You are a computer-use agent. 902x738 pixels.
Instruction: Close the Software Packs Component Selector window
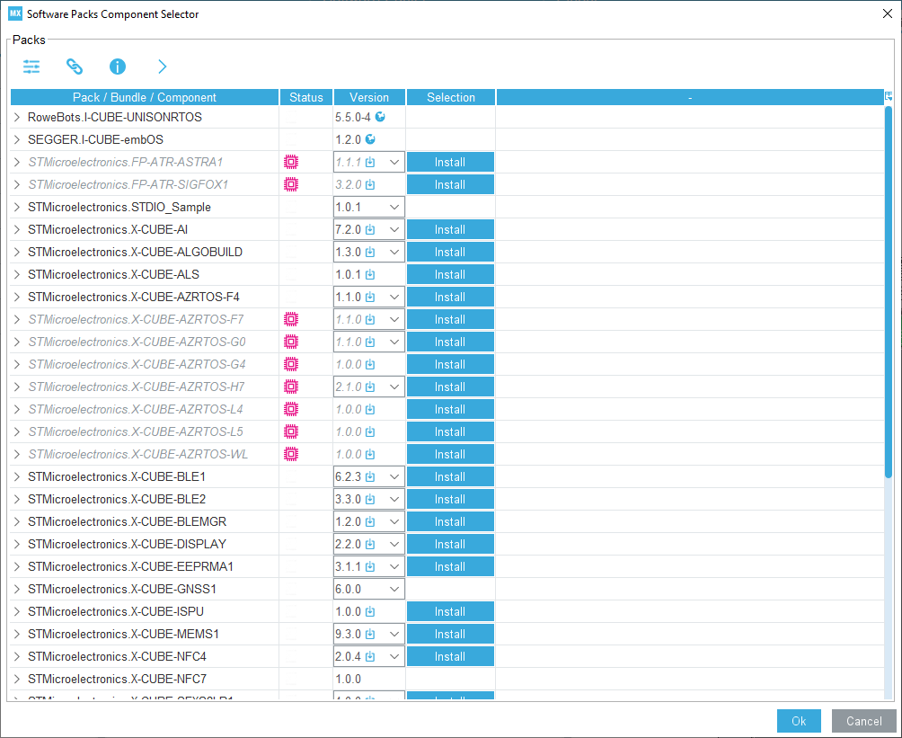pyautogui.click(x=888, y=13)
